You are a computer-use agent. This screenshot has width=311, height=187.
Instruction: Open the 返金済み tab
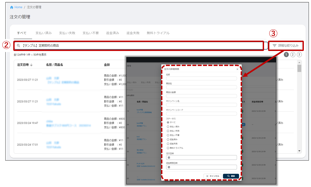pyautogui.click(x=113, y=33)
